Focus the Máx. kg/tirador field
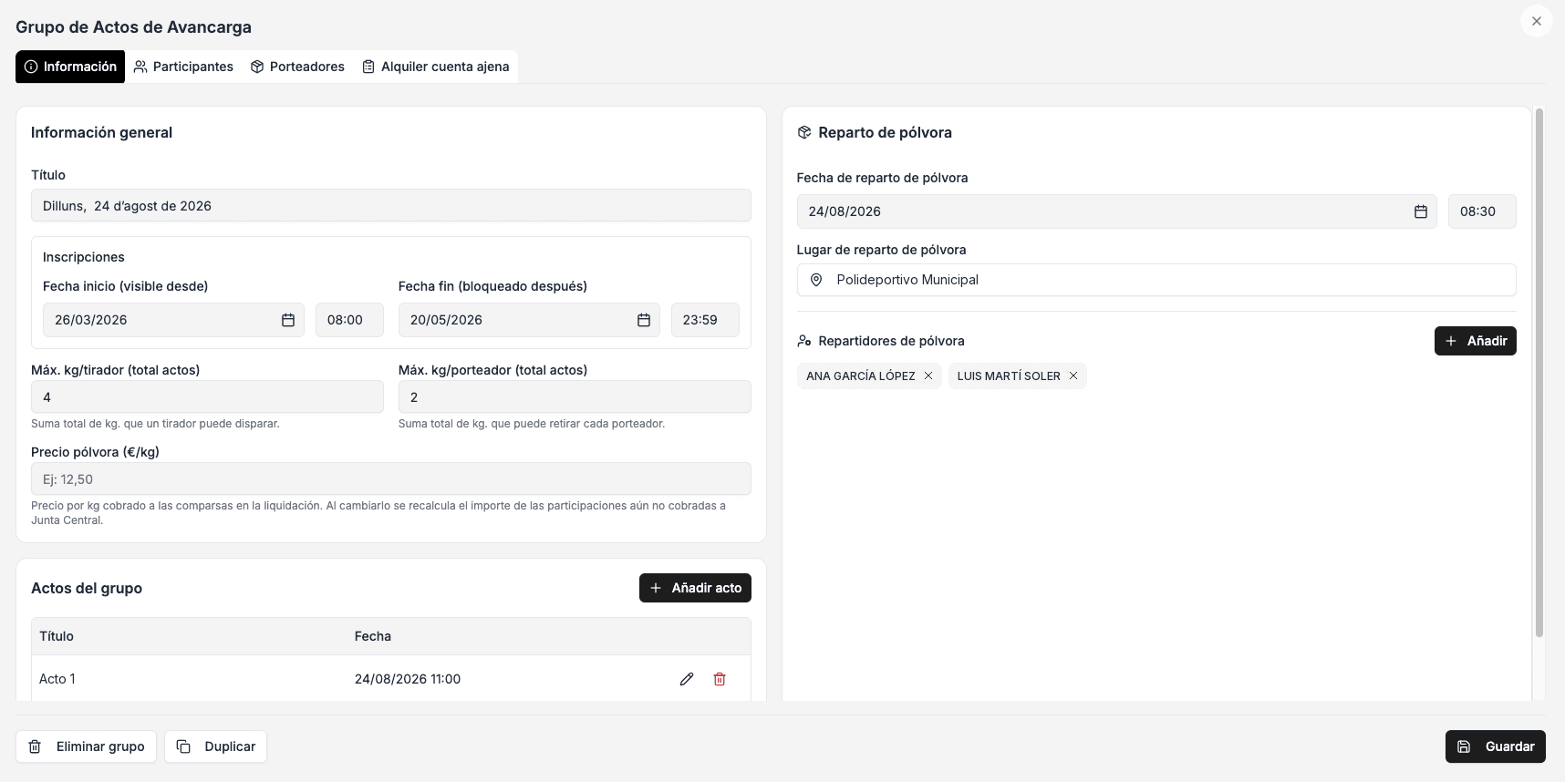1565x782 pixels. click(207, 396)
